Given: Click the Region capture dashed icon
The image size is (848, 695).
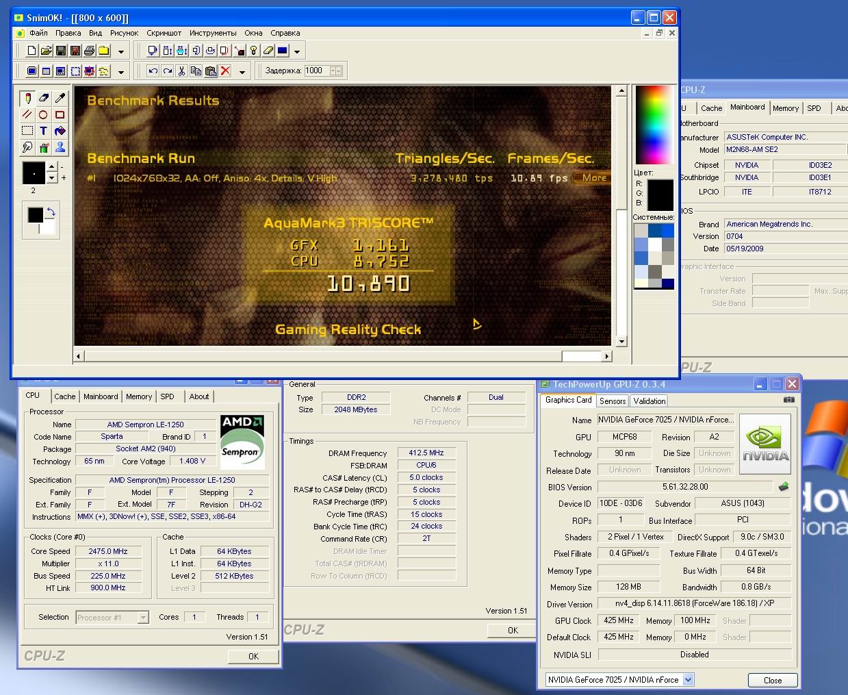Looking at the screenshot, I should click(x=75, y=71).
